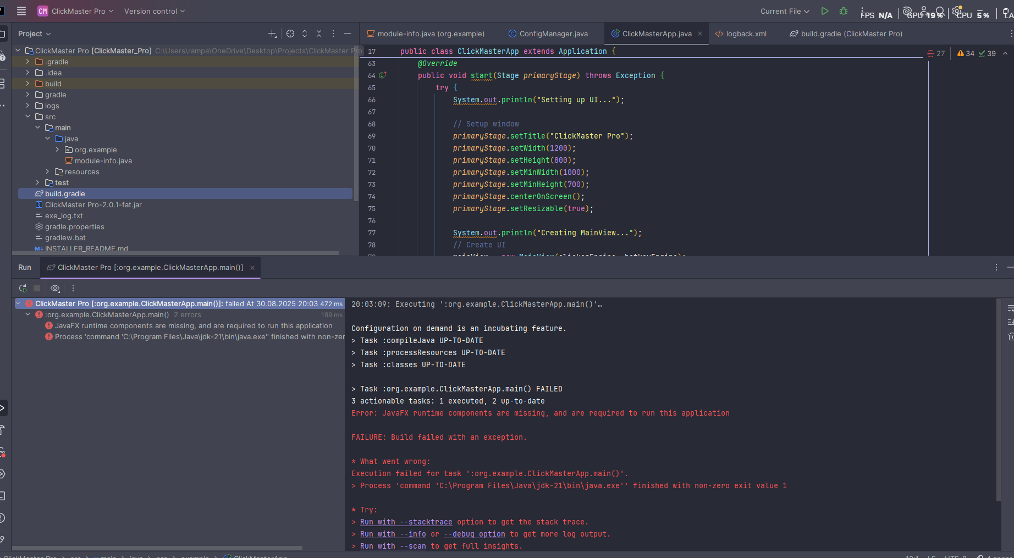This screenshot has width=1014, height=558.
Task: Open the Version control dropdown
Action: [155, 11]
